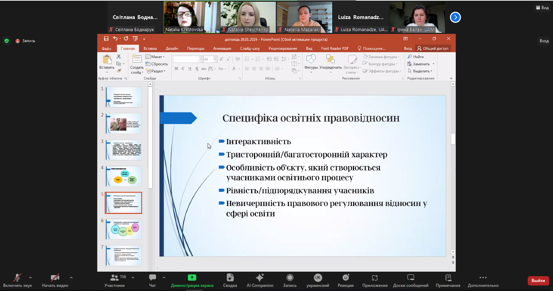Image resolution: width=553 pixels, height=291 pixels.
Task: Start video with the camera icon
Action: point(55,278)
